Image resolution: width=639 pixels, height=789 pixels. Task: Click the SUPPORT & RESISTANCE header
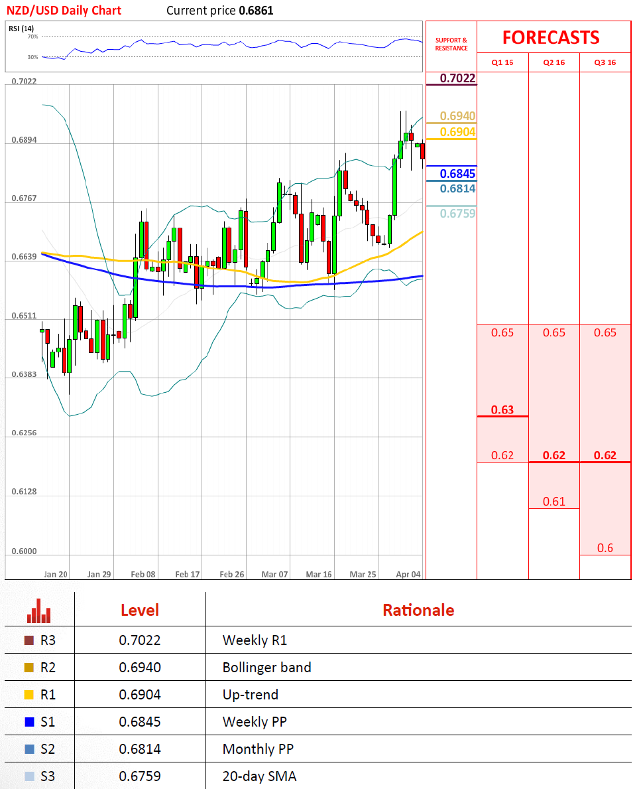point(451,44)
